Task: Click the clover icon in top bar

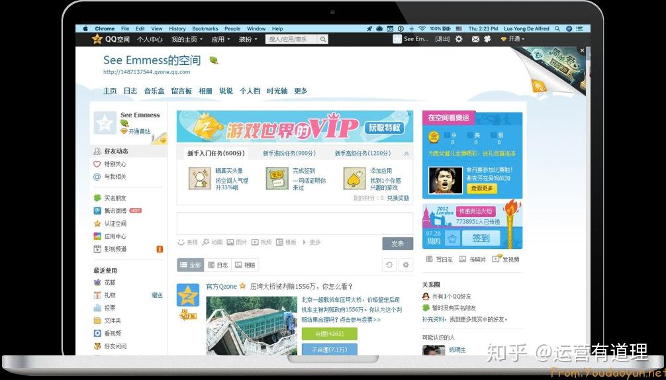Action: [487, 38]
